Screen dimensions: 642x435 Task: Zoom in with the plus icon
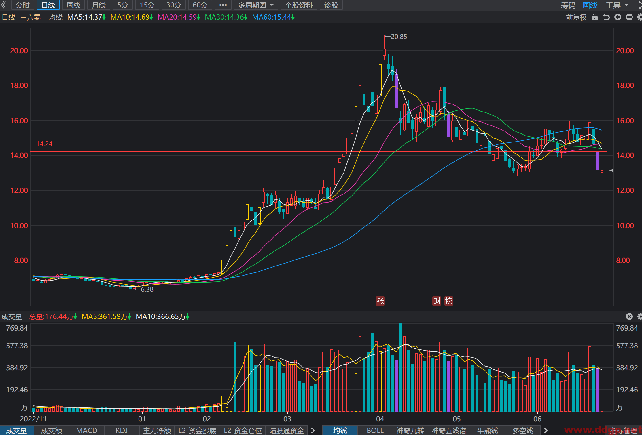pyautogui.click(x=618, y=17)
